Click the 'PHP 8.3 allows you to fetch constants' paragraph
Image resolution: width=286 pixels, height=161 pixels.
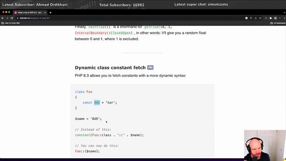[130, 76]
